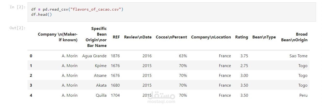The image size is (323, 106).
Task: Select the 1704 REF value
Action: click(x=115, y=95)
